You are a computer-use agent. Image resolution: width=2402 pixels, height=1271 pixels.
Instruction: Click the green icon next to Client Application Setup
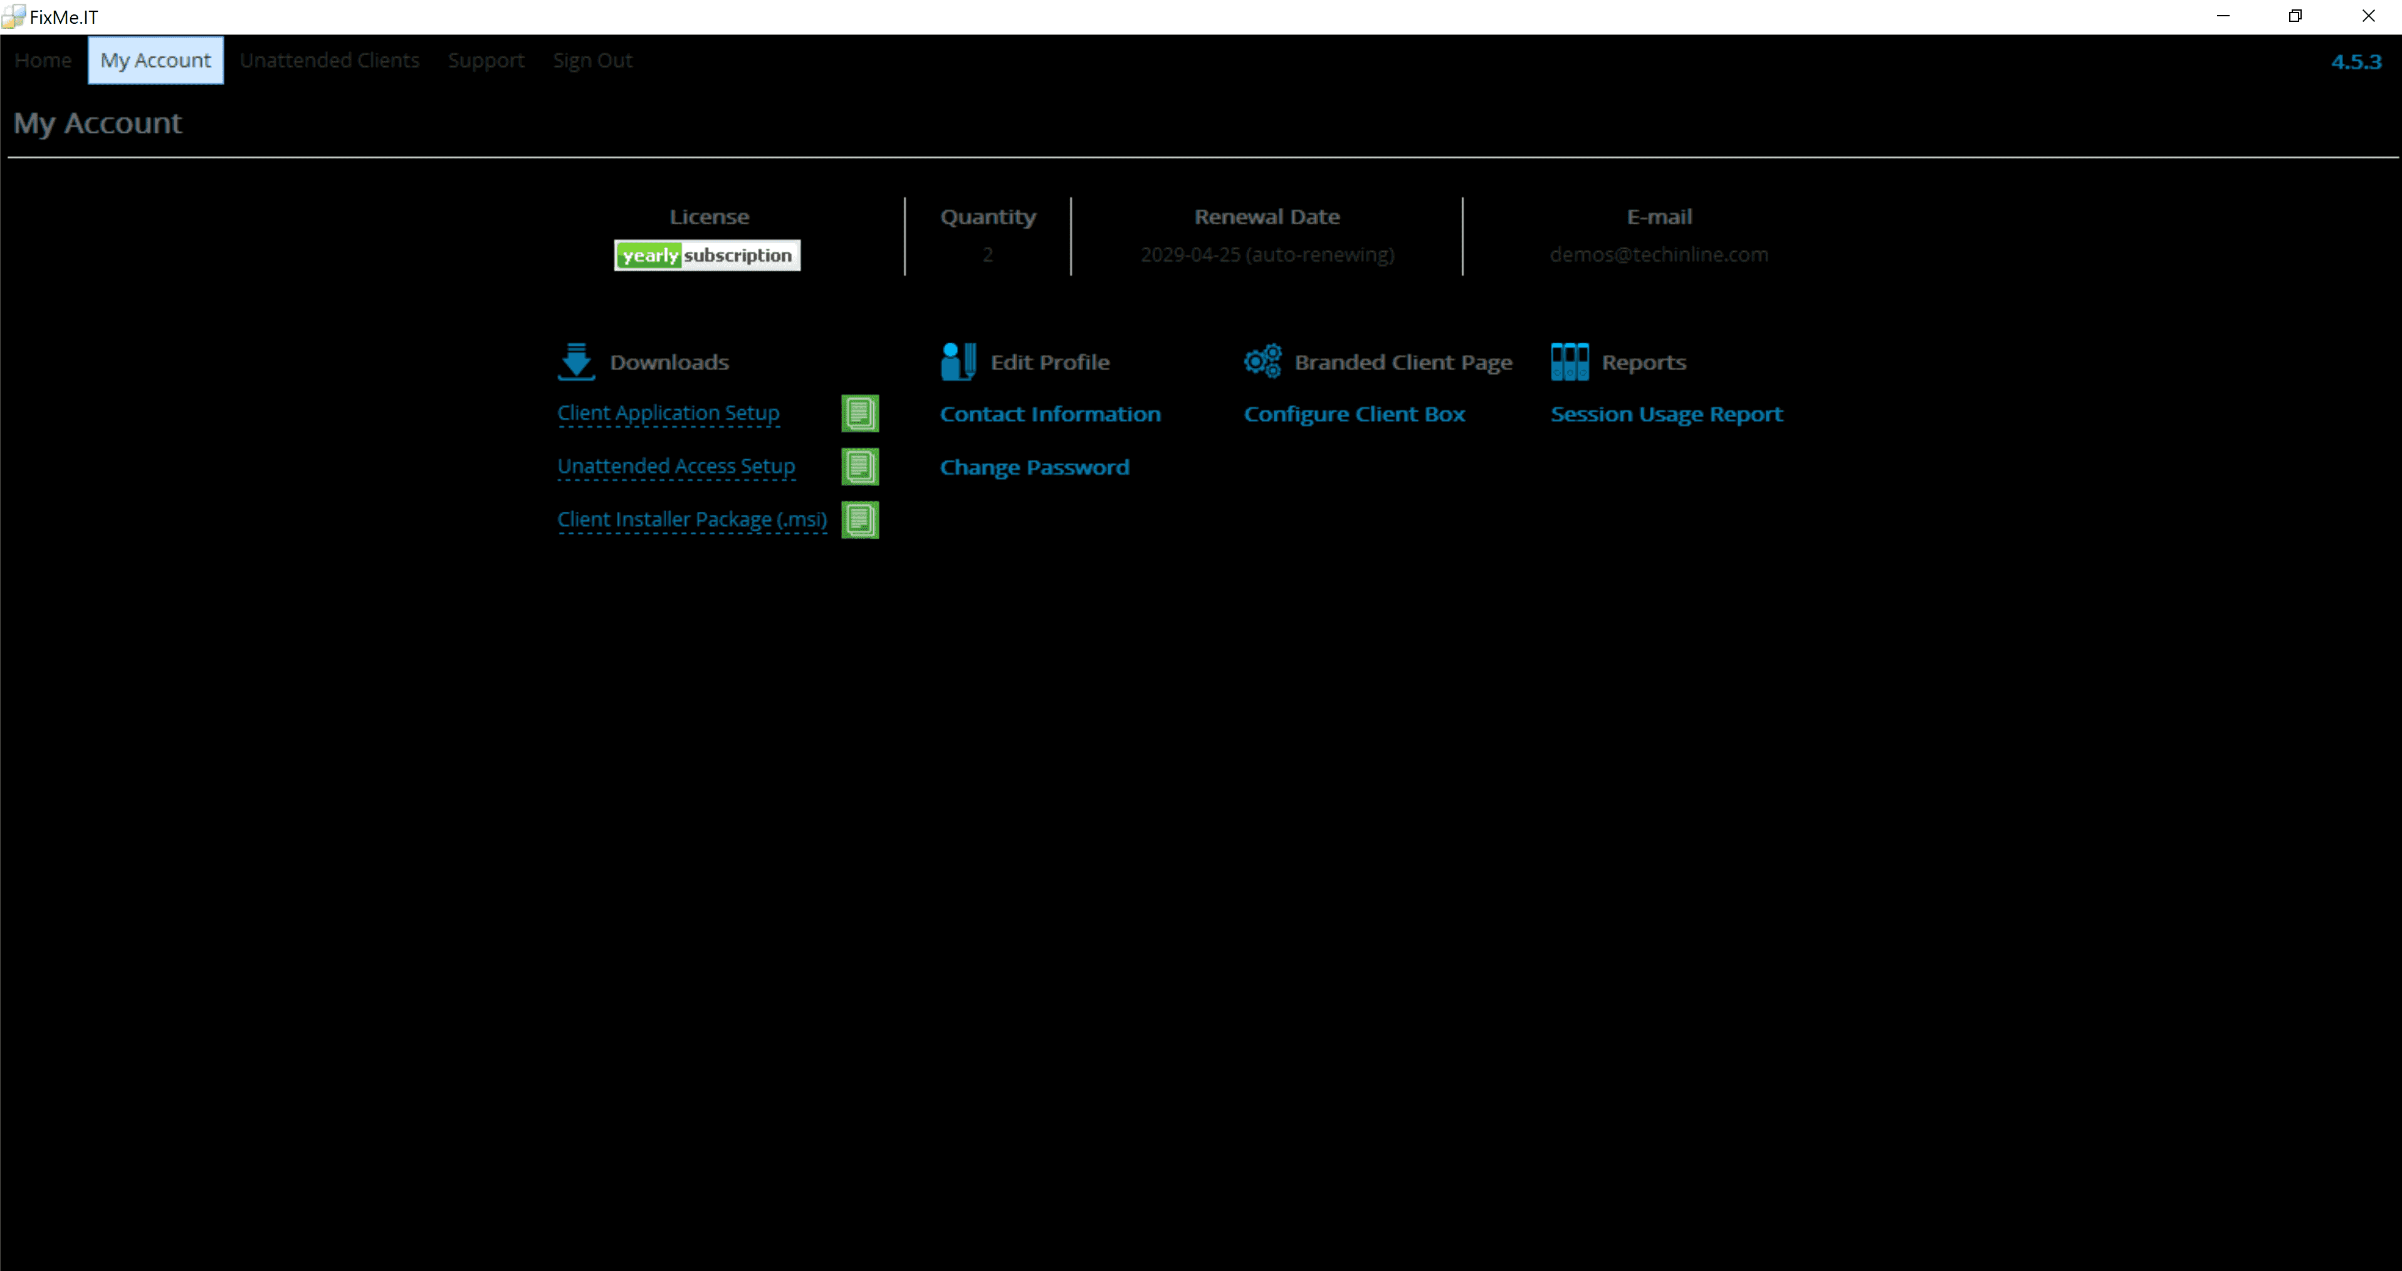(860, 413)
